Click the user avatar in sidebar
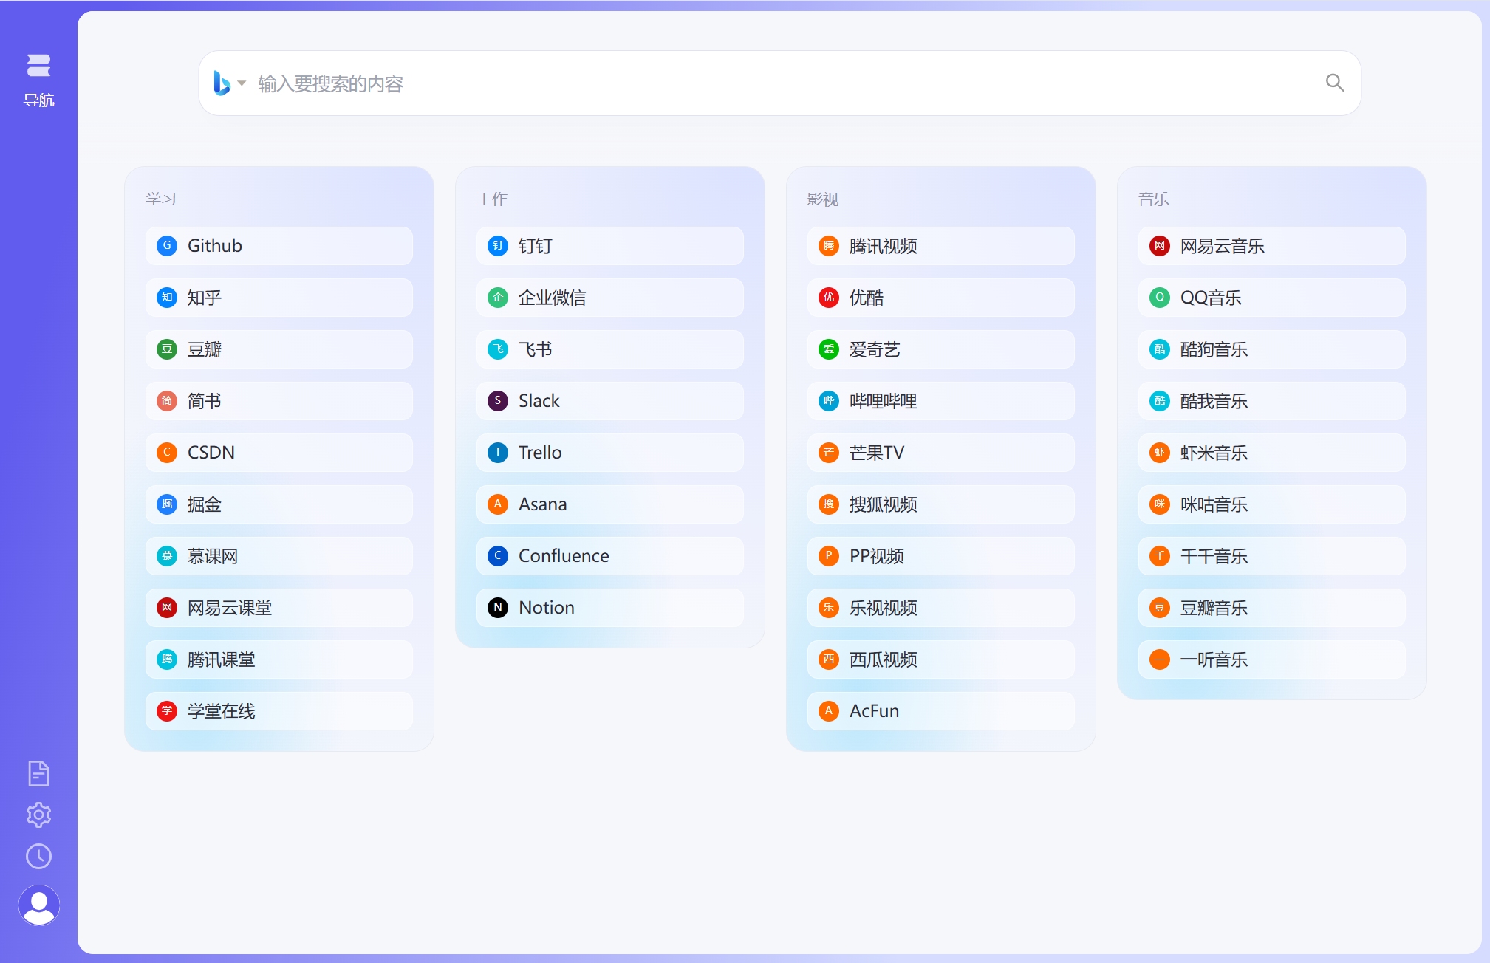 click(x=38, y=905)
